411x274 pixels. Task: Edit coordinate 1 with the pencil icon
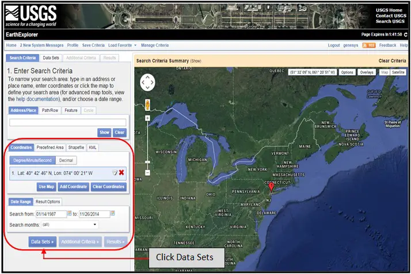[x=115, y=172]
